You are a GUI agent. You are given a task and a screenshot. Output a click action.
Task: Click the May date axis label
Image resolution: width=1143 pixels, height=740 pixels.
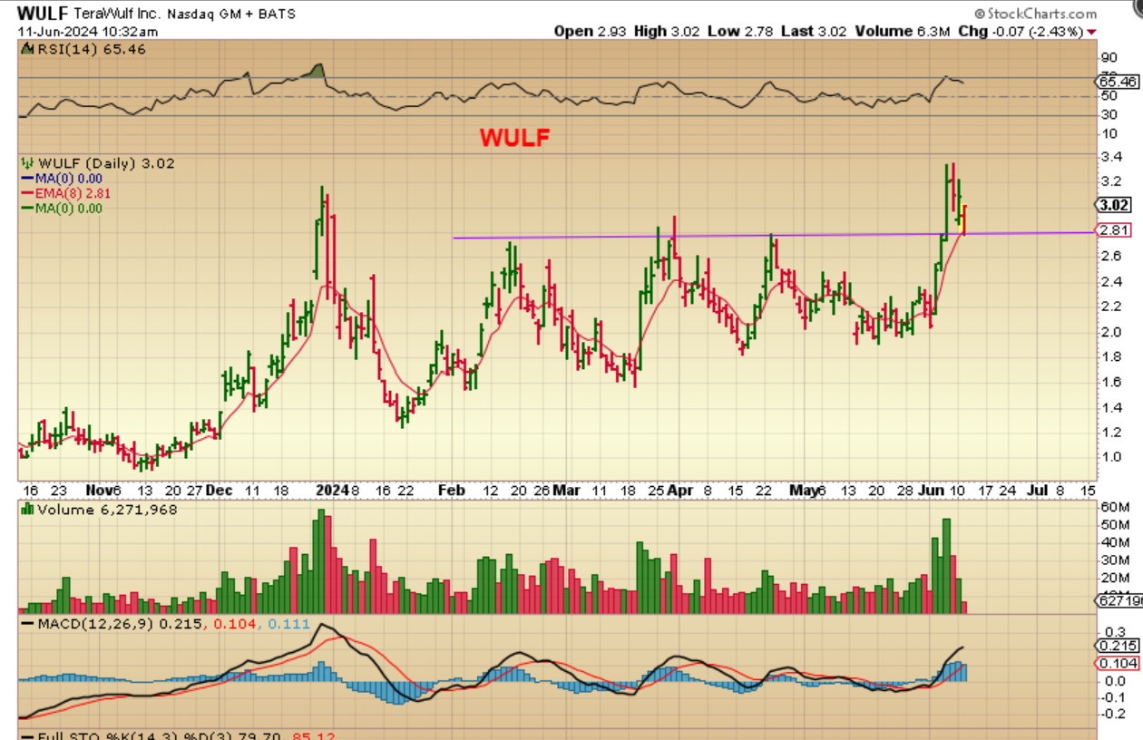(x=802, y=490)
